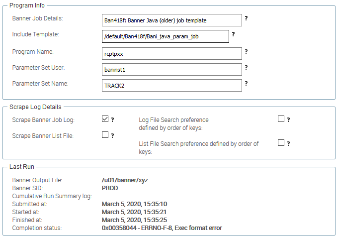Select Parameter Set User field with baninst1
This screenshot has width=337, height=239.
pos(171,69)
